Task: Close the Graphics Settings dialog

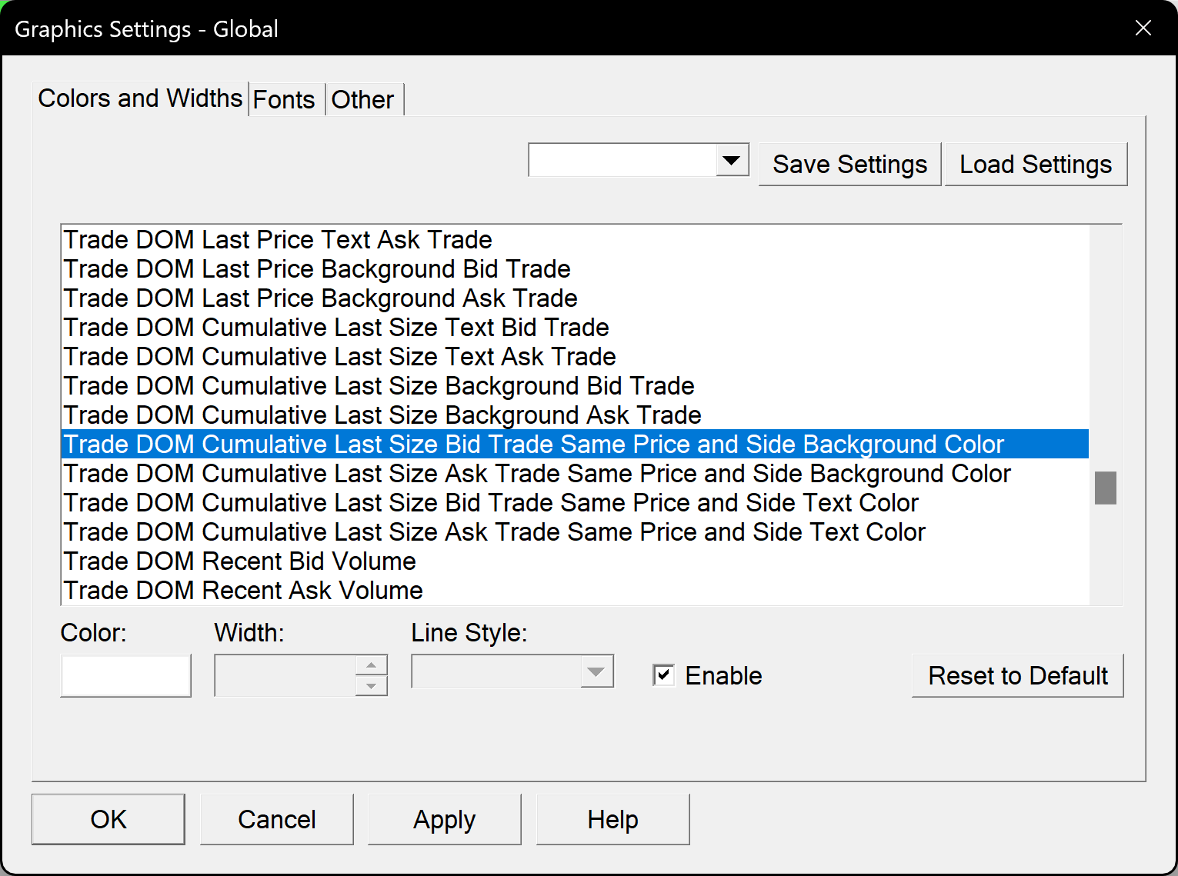Action: [x=1143, y=28]
